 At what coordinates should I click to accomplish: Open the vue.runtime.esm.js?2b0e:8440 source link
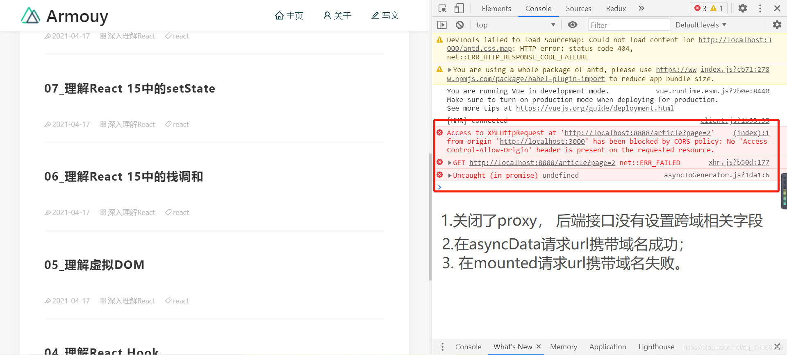click(712, 91)
